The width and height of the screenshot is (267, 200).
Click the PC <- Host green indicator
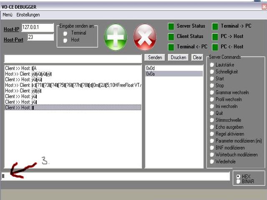(x=215, y=47)
